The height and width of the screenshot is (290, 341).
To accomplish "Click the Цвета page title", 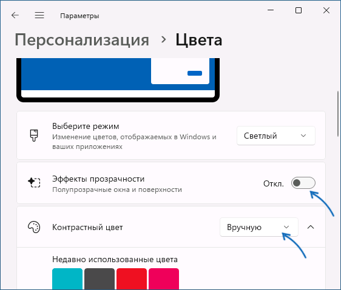I will [x=199, y=40].
